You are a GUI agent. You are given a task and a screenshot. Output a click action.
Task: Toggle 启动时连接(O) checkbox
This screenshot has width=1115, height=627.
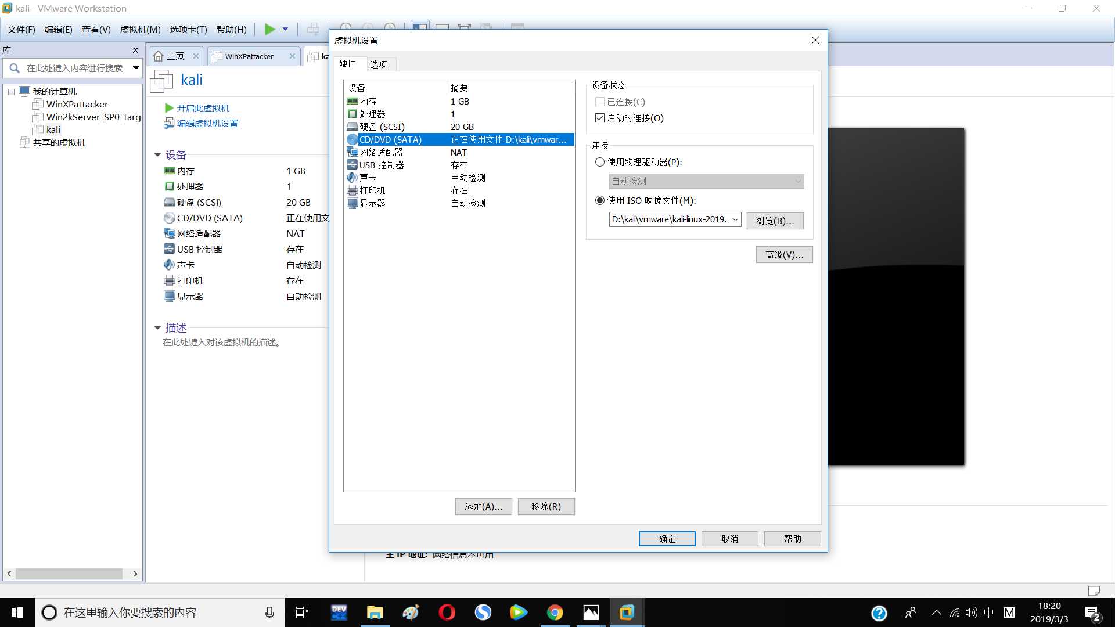(600, 118)
